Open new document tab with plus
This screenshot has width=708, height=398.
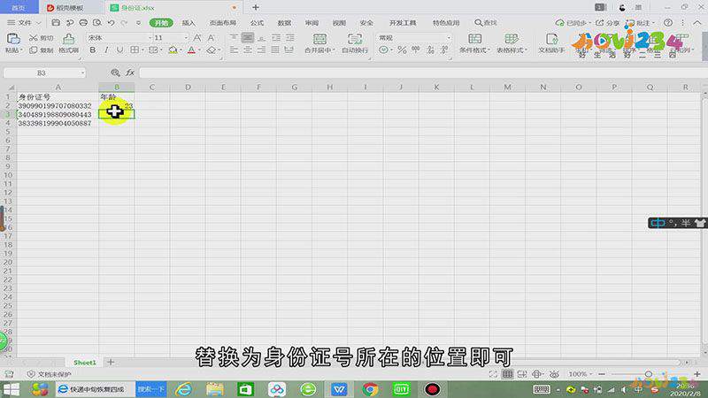tap(256, 7)
